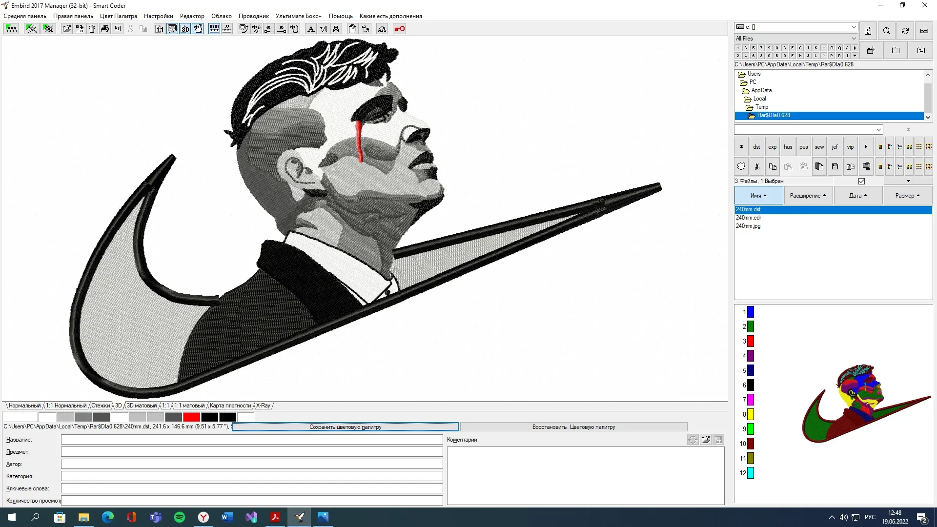Click the Название input field

[x=252, y=440]
